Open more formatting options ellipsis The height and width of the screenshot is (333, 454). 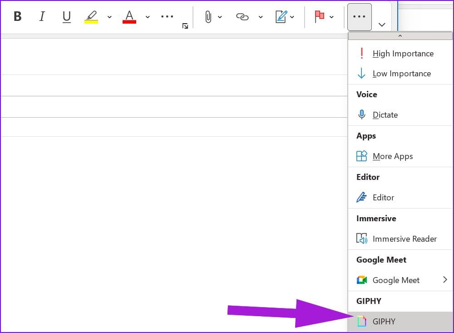click(167, 16)
